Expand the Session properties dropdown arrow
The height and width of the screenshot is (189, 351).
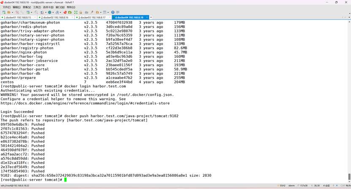32,12
